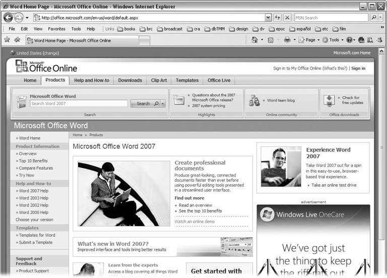Switch to the Clip Art tab

(159, 80)
